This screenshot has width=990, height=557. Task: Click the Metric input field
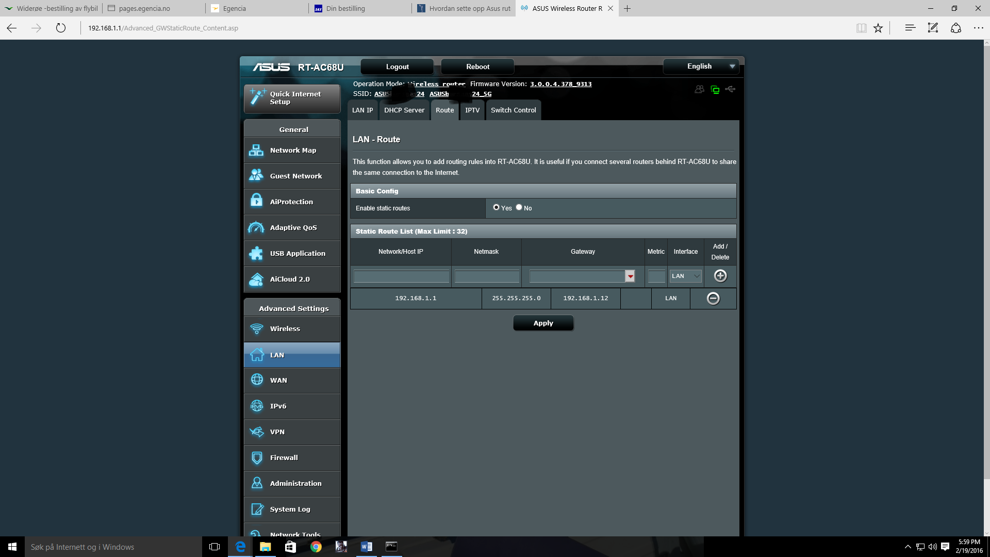pos(656,276)
